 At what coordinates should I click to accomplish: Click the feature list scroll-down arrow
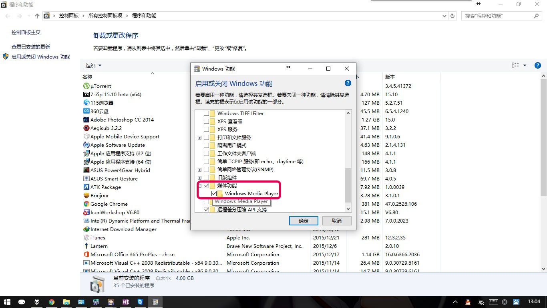[x=348, y=209]
